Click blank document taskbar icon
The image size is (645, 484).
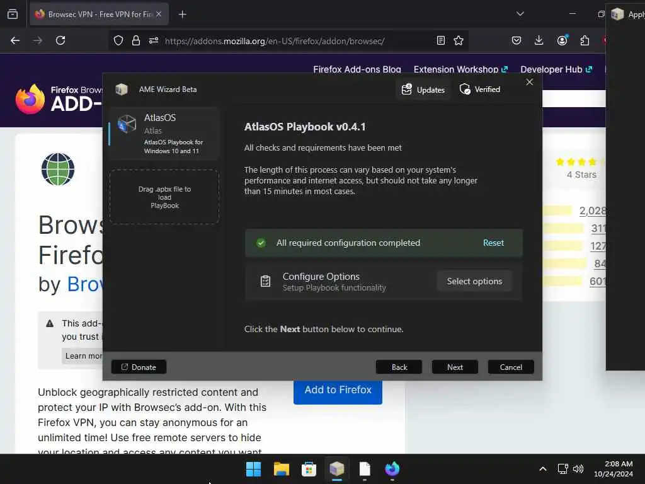[365, 469]
